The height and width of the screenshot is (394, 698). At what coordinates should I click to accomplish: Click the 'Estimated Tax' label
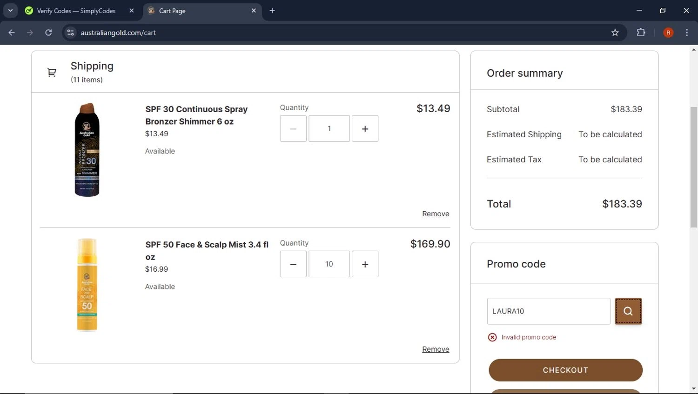point(514,160)
